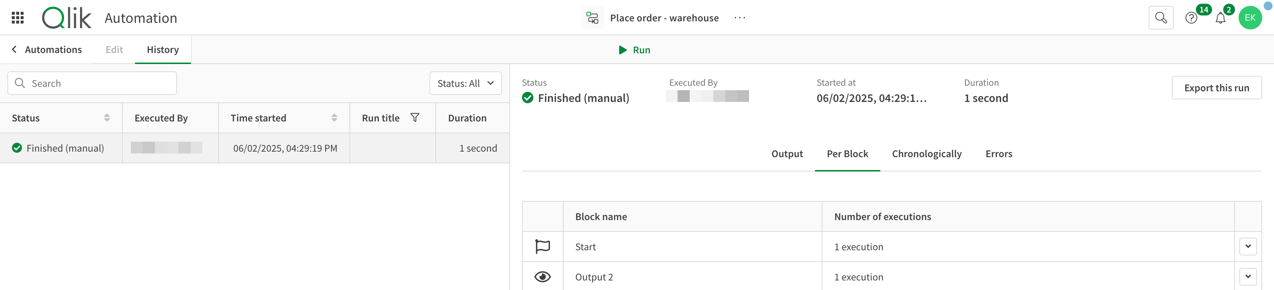Sort runs by Time started
The image size is (1274, 290).
tap(334, 117)
